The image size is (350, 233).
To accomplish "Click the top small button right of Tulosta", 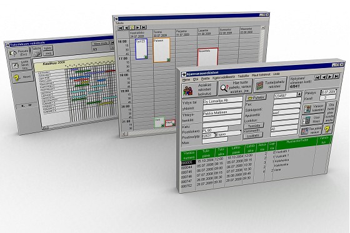I will click(x=47, y=48).
